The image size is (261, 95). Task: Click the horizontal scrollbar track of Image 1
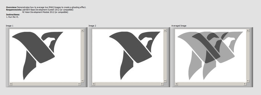click(x=45, y=84)
